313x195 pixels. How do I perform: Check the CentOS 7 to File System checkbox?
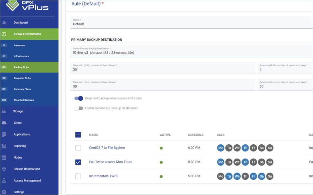tap(78, 148)
